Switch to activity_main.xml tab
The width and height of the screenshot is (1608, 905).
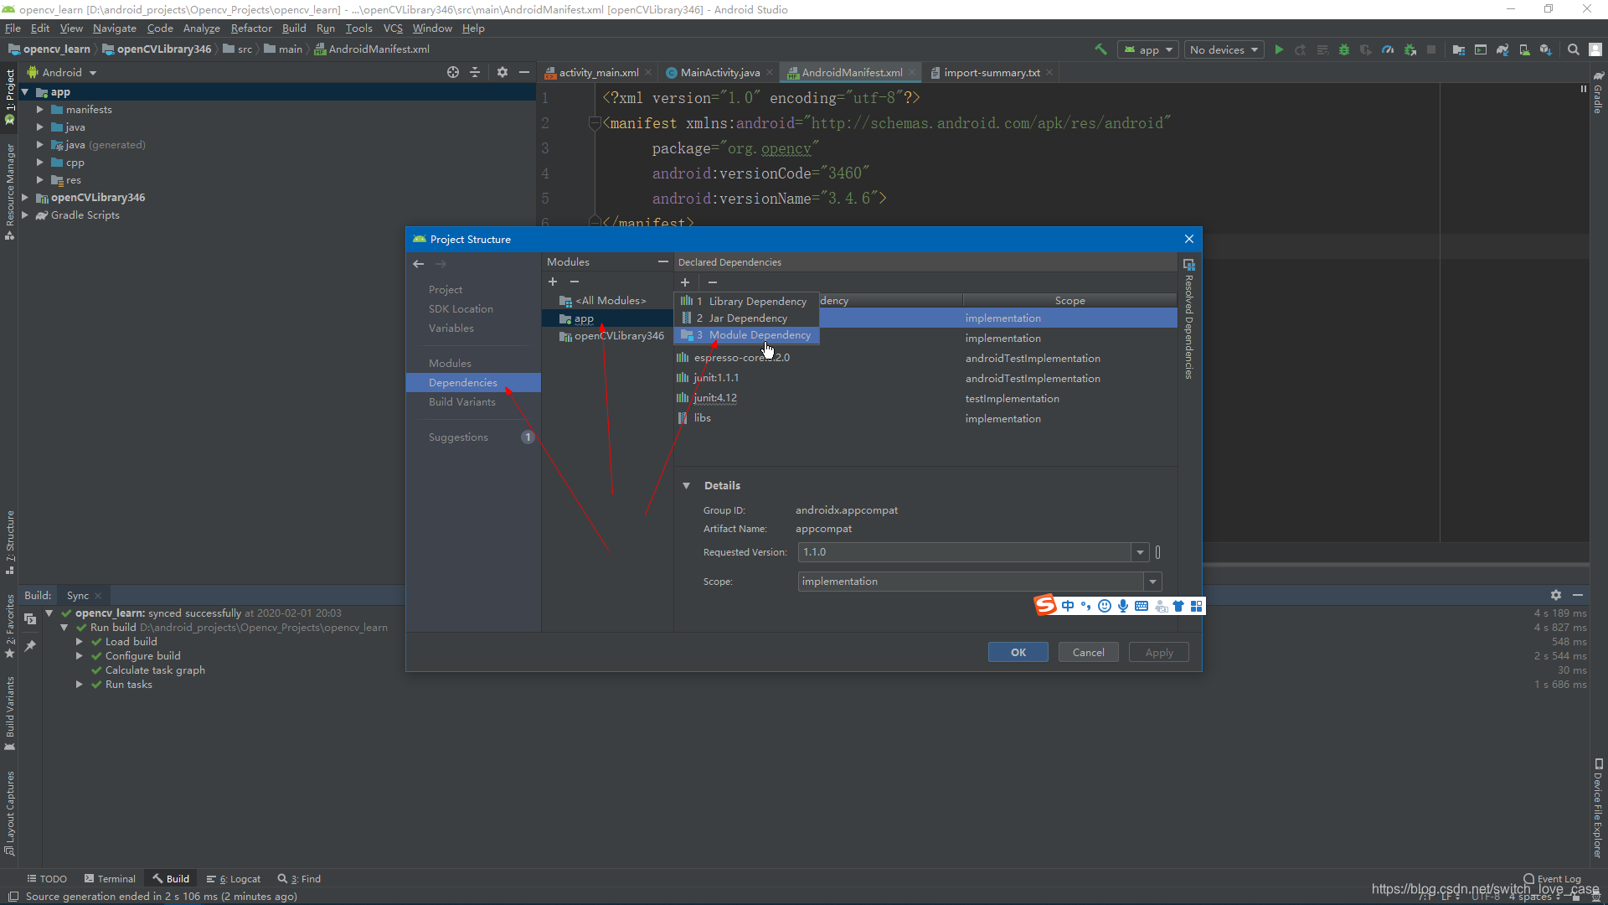pos(598,72)
